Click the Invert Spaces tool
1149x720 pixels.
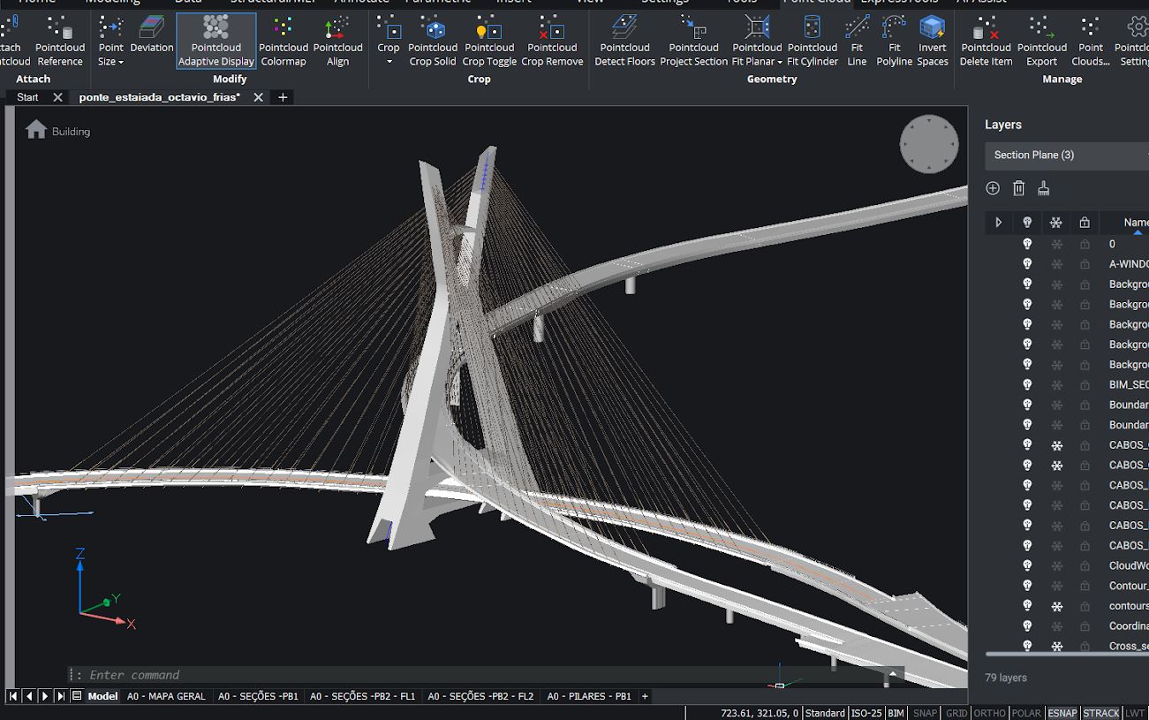[932, 40]
